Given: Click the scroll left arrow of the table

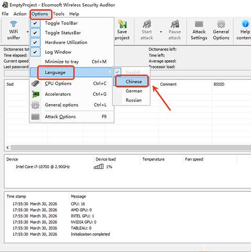Looking at the screenshot, I should (7, 147).
